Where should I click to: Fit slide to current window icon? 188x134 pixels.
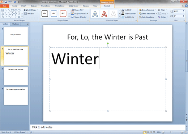pyautogui.click(x=186, y=132)
